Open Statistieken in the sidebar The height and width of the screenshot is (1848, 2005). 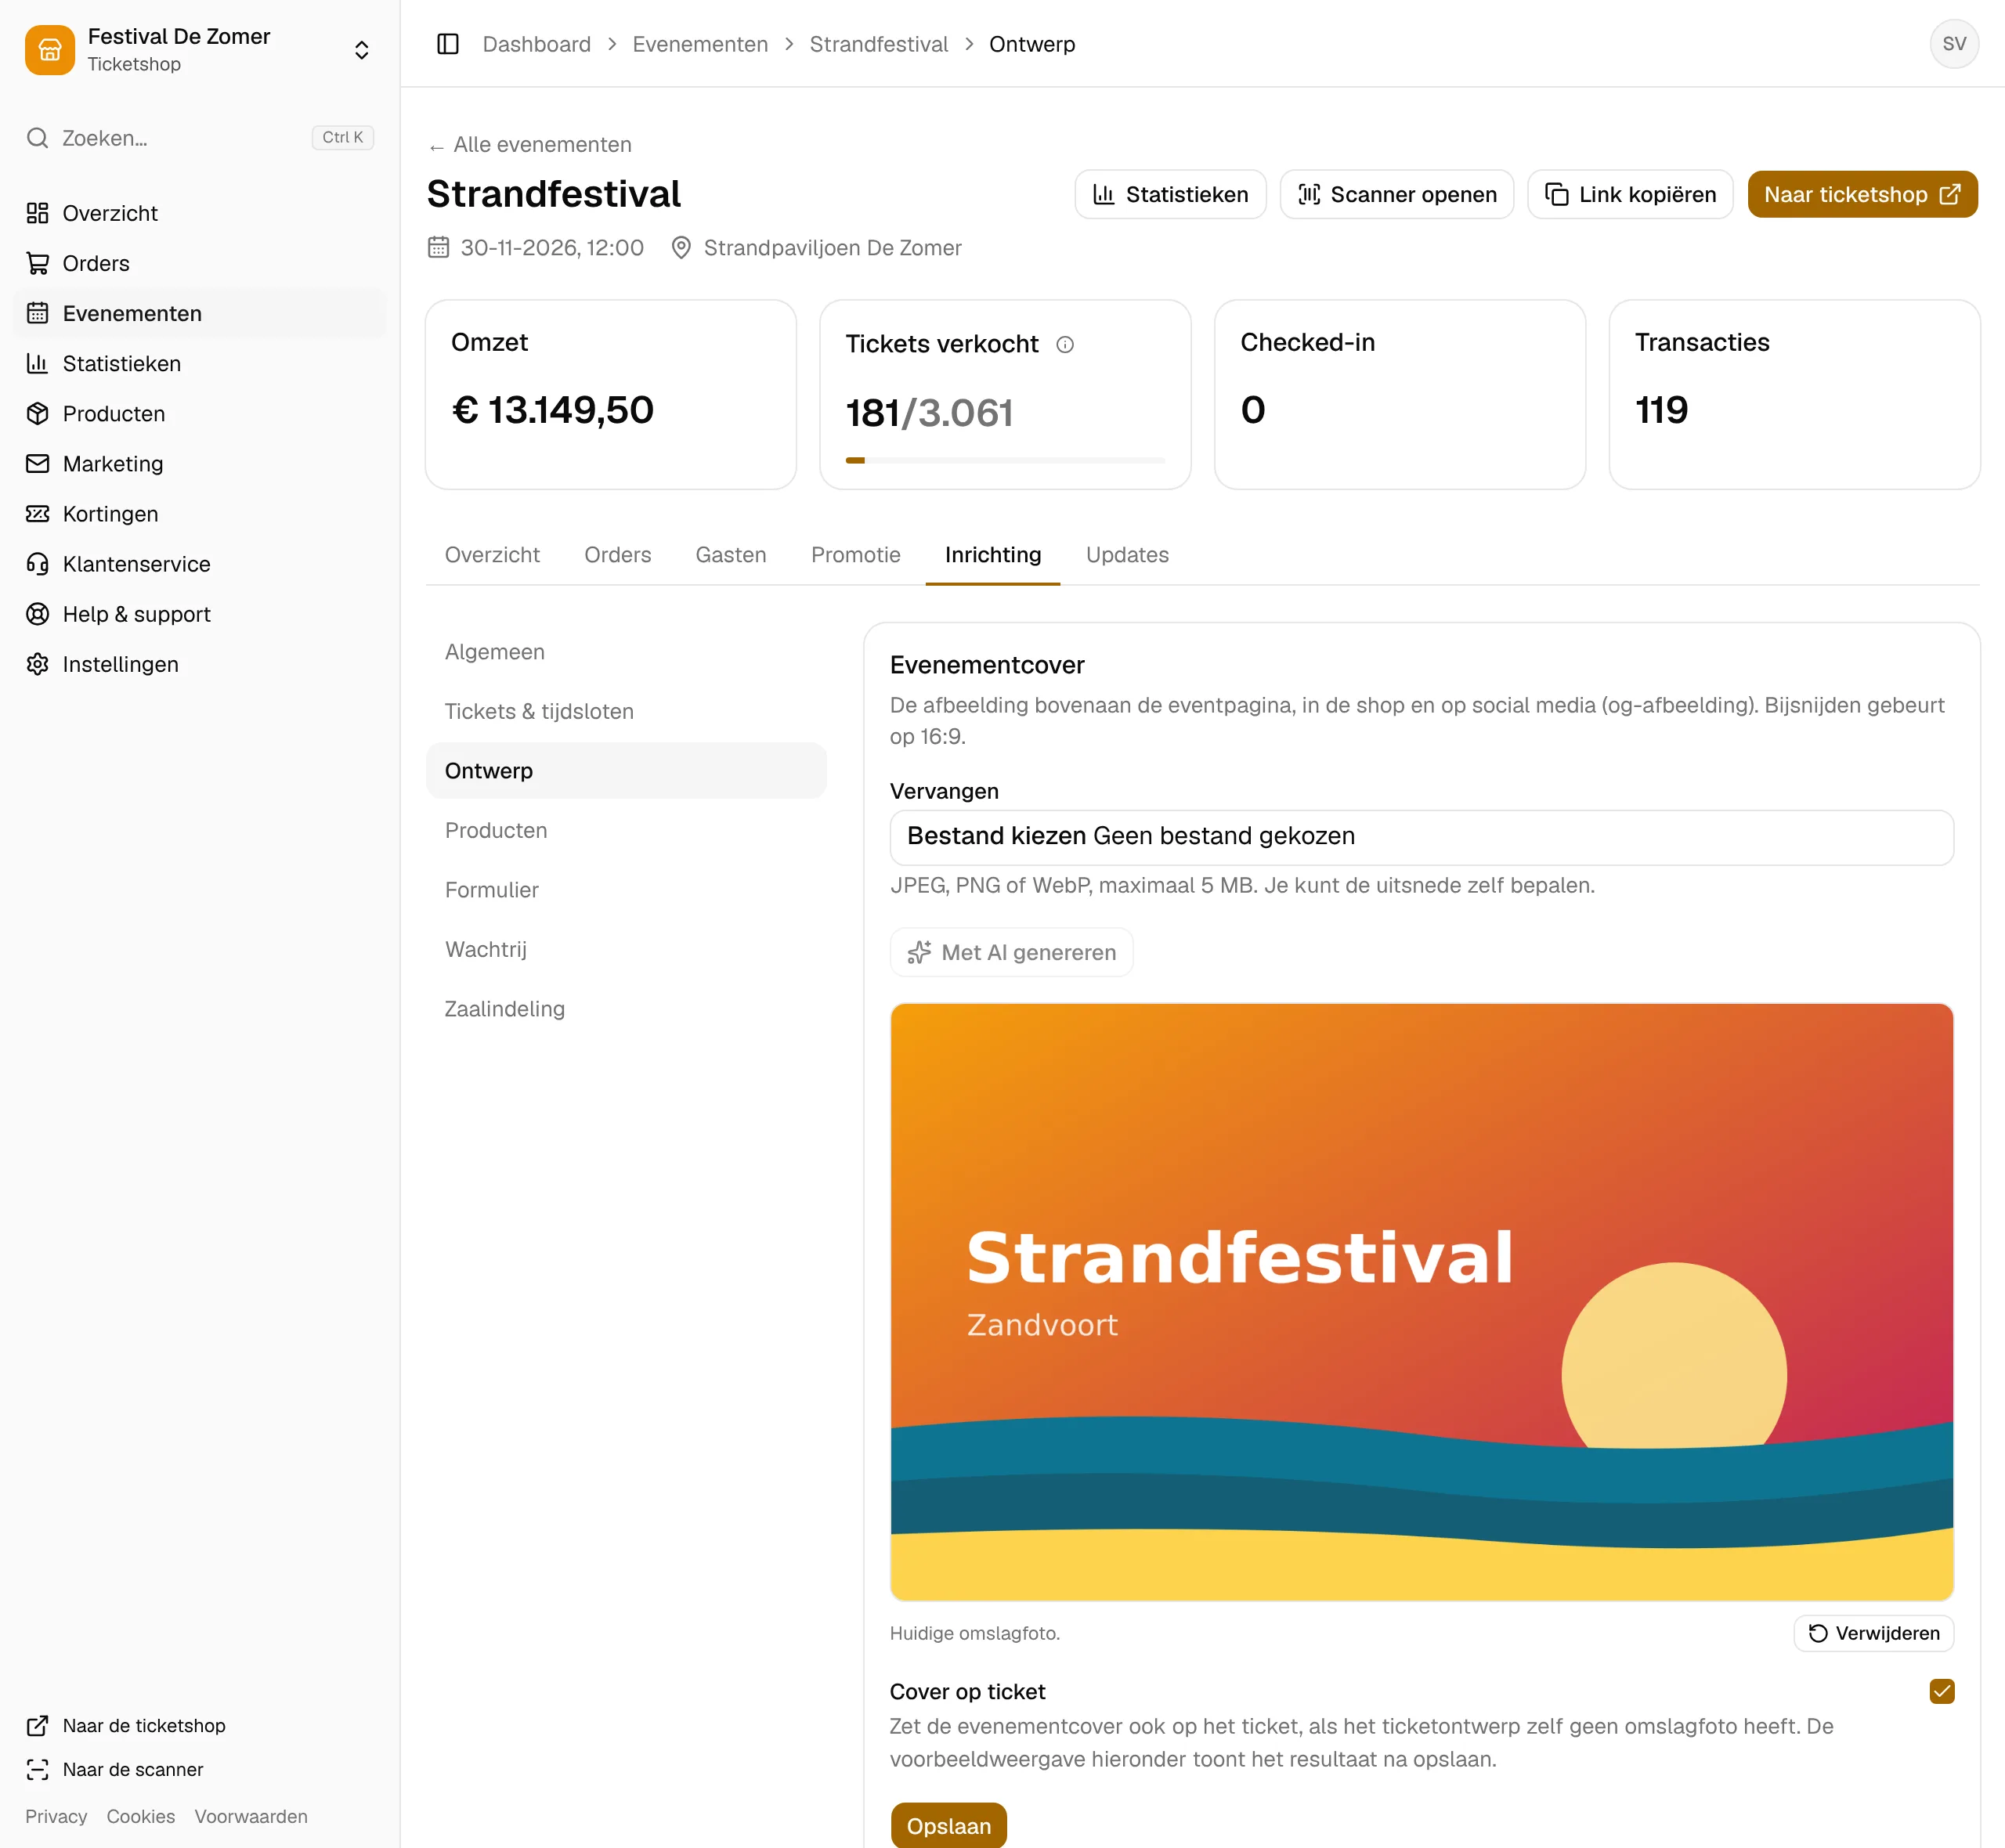(x=200, y=363)
